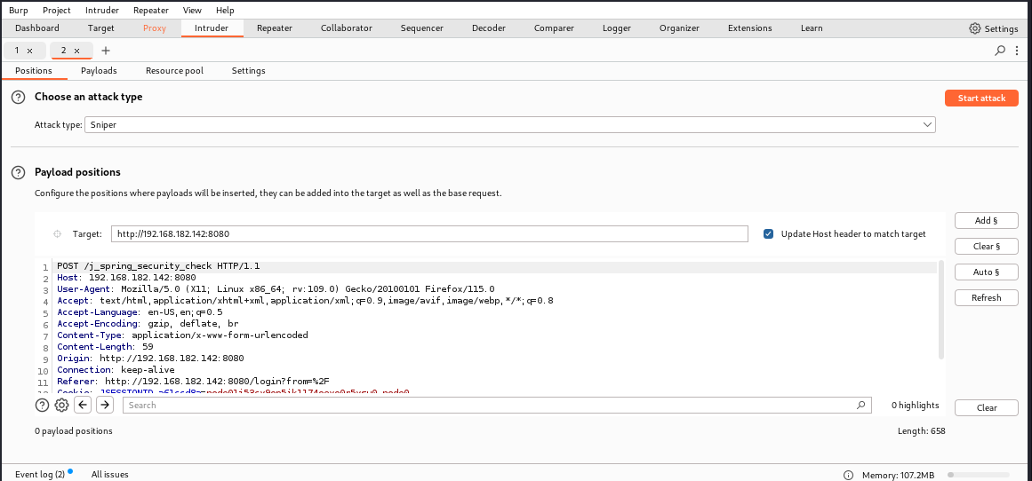
Task: Click the search magnifier icon in tab bar
Action: pos(1001,51)
